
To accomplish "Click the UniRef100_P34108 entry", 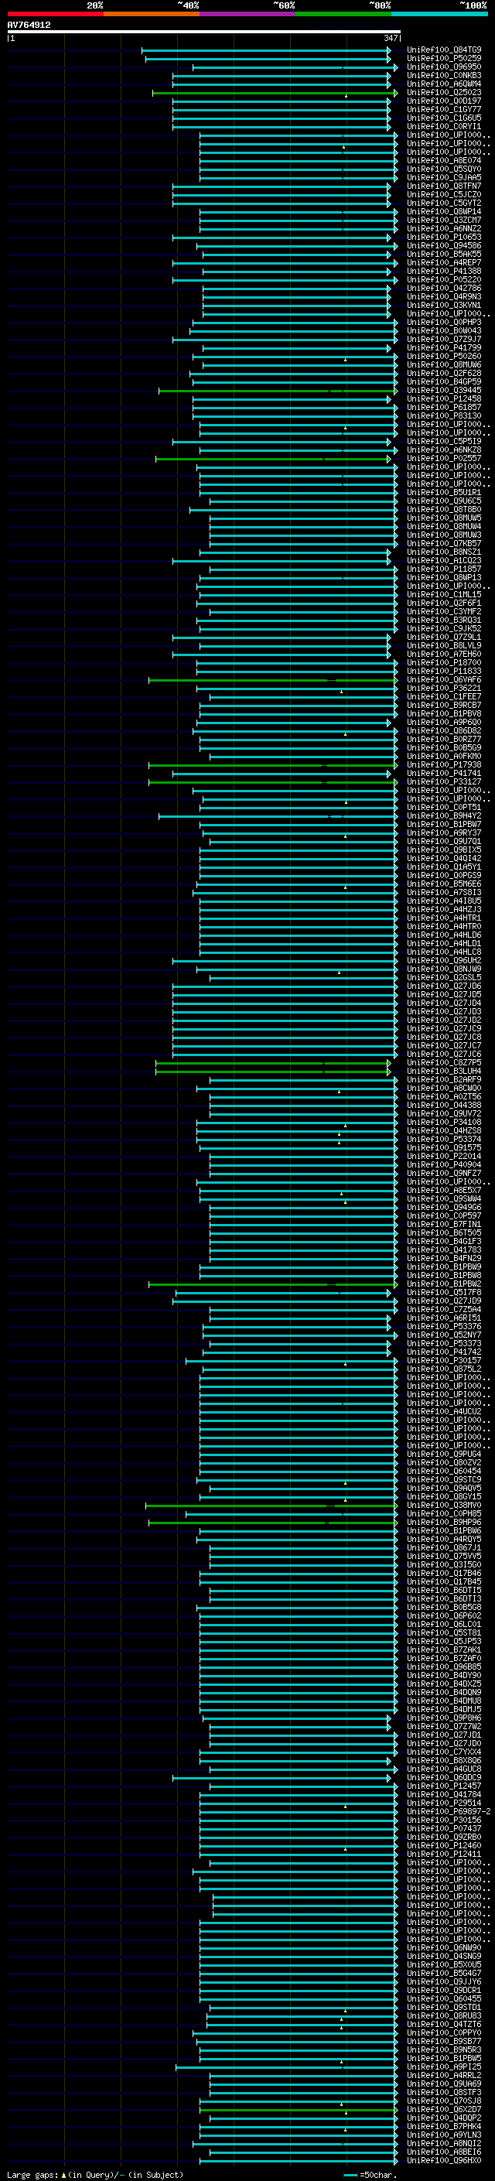I will 444,1123.
